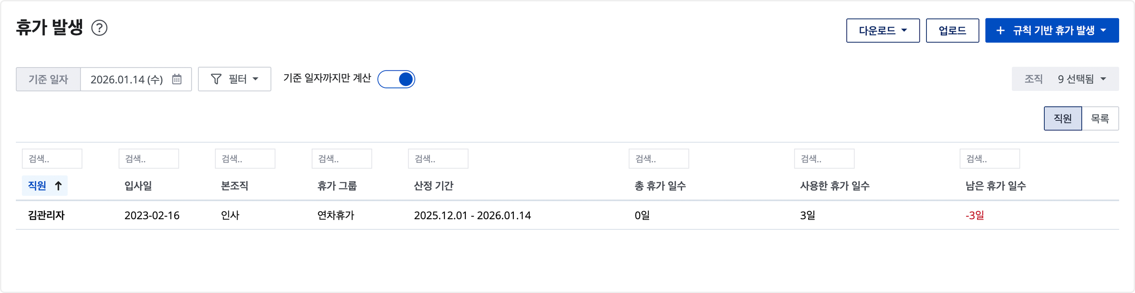Click the help question mark icon beside 휴가 발생
The image size is (1135, 293).
tap(99, 28)
